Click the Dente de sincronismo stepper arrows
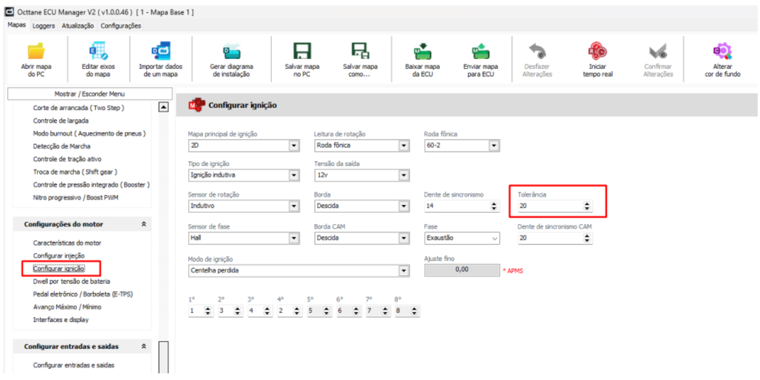Viewport: 760px width, 380px height. click(494, 206)
